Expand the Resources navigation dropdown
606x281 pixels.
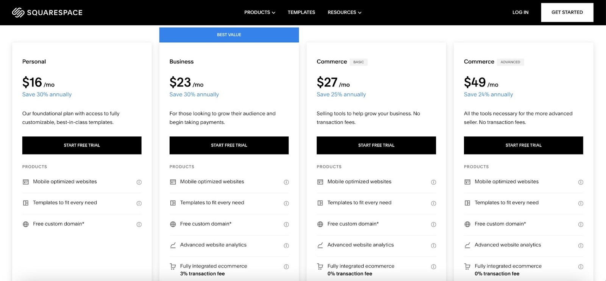(x=344, y=12)
